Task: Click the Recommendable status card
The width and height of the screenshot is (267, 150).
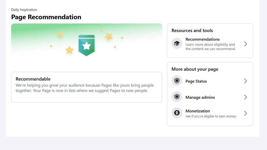Action: click(x=87, y=87)
